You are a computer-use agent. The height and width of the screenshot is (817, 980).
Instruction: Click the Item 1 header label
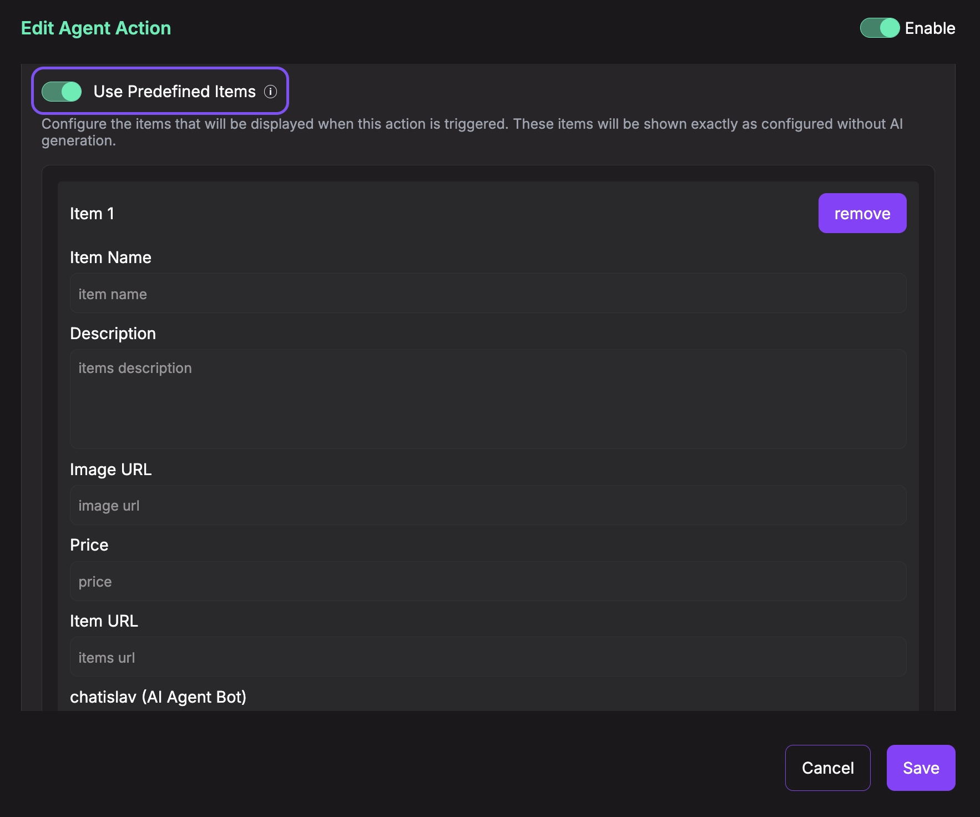92,213
